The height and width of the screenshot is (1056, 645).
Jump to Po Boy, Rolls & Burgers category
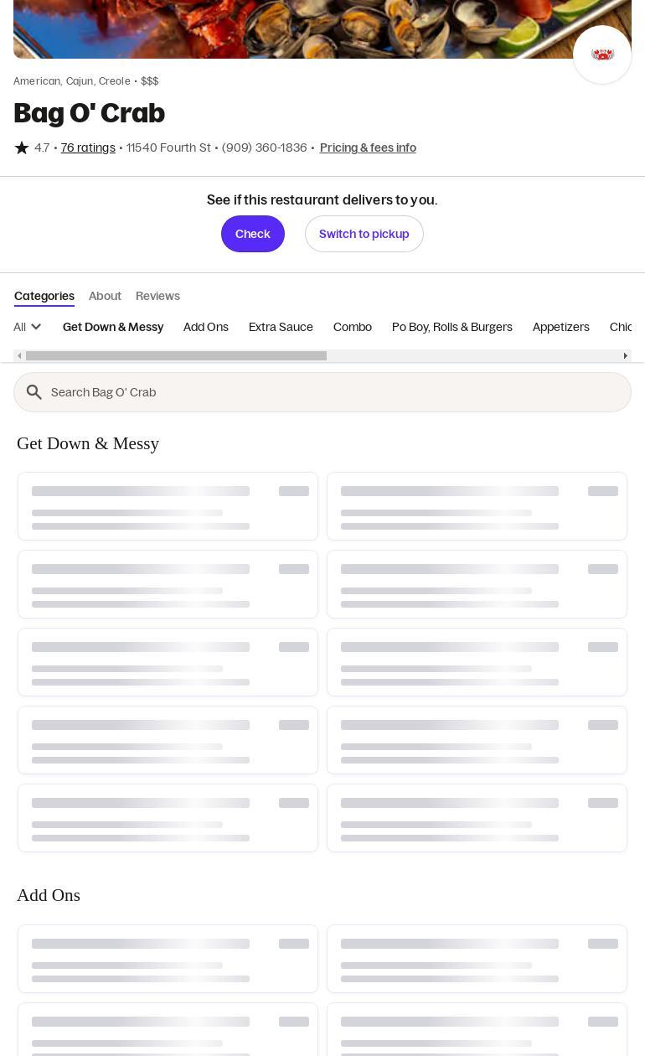(x=452, y=327)
